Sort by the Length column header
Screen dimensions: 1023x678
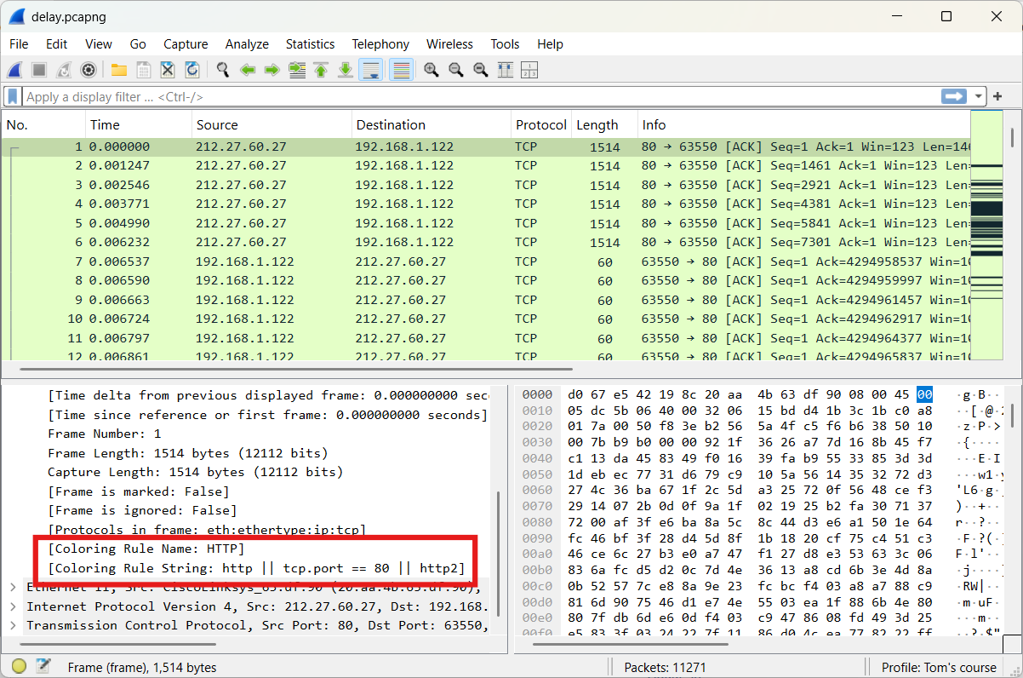pyautogui.click(x=603, y=125)
